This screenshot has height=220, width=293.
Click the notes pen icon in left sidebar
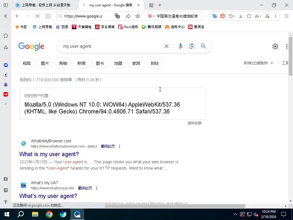pyautogui.click(x=6, y=48)
